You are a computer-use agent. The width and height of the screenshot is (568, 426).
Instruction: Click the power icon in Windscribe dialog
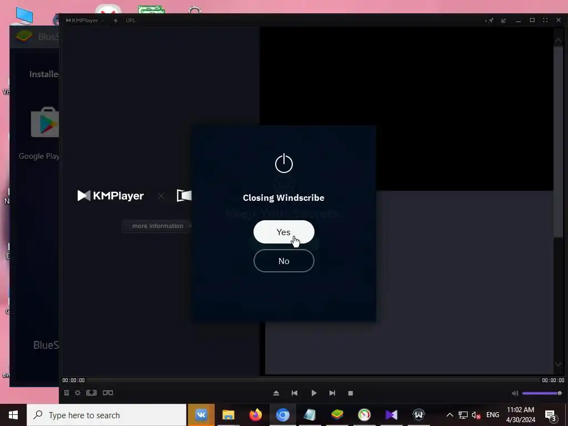click(x=283, y=163)
